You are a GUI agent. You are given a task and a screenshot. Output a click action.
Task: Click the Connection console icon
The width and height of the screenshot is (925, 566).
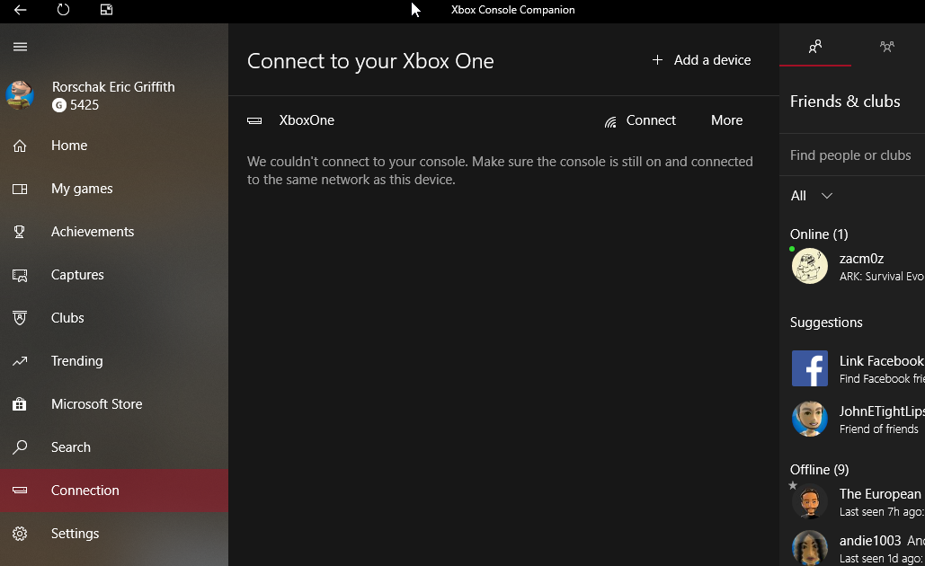point(20,490)
